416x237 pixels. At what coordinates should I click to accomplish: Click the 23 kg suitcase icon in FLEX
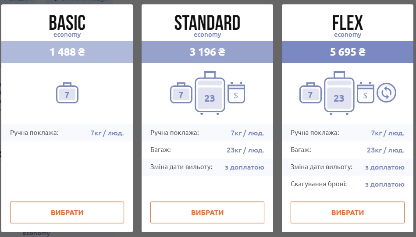click(x=339, y=93)
